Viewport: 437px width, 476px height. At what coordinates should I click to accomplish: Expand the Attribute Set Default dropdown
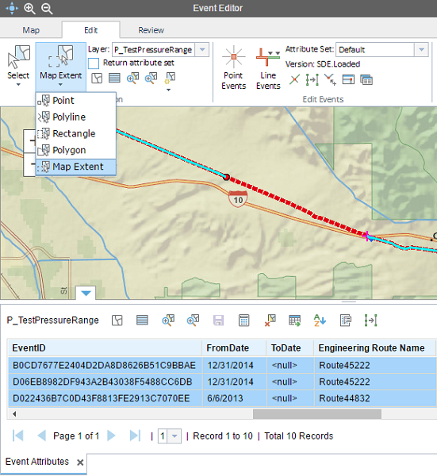421,49
